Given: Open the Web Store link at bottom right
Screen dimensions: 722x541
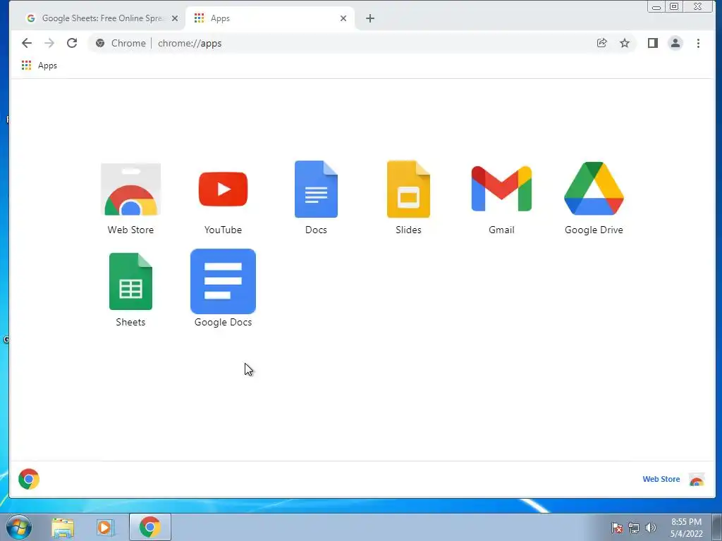Looking at the screenshot, I should tap(661, 479).
